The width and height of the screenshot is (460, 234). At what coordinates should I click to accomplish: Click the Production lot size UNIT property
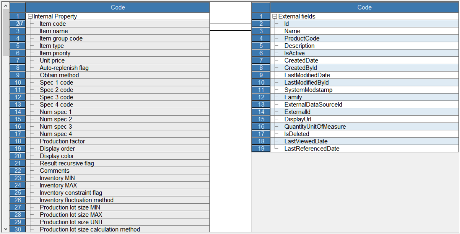[x=71, y=222]
